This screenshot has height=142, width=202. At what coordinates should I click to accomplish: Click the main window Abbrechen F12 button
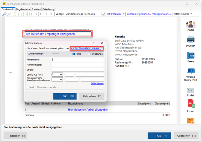(186, 136)
